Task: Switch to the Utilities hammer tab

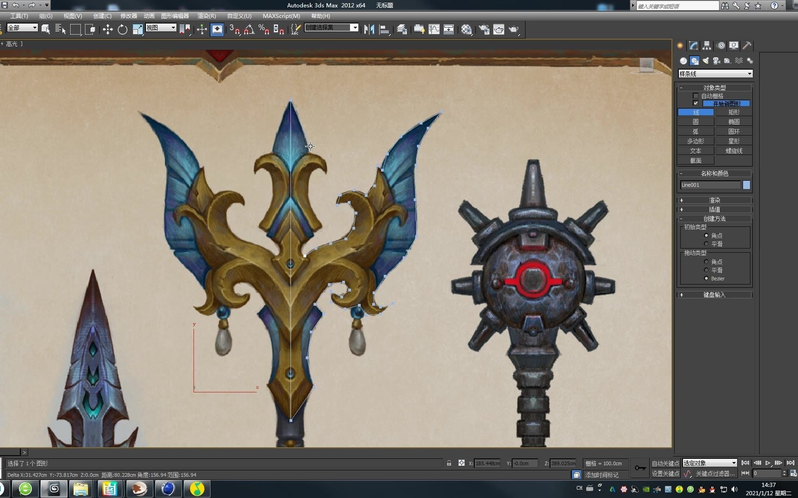Action: pos(747,45)
